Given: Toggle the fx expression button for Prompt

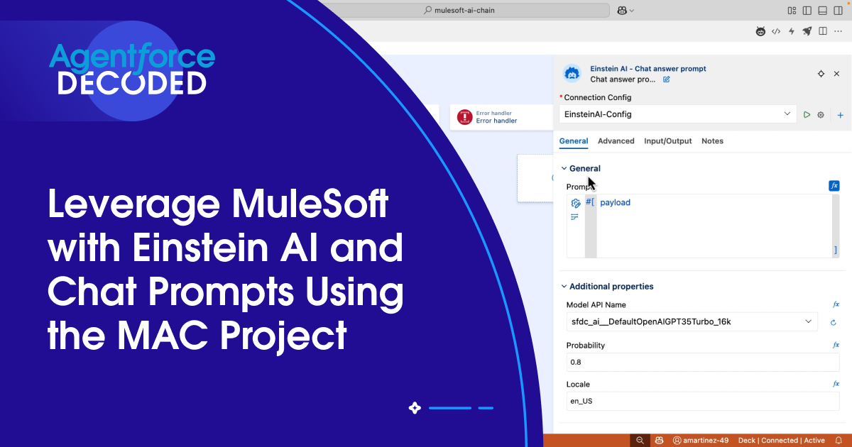Looking at the screenshot, I should pos(834,186).
